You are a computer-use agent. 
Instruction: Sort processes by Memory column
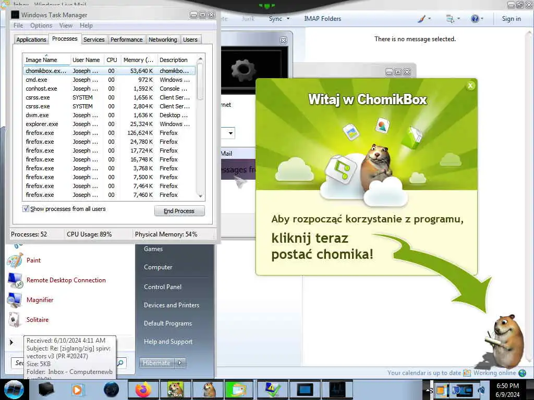coord(138,60)
